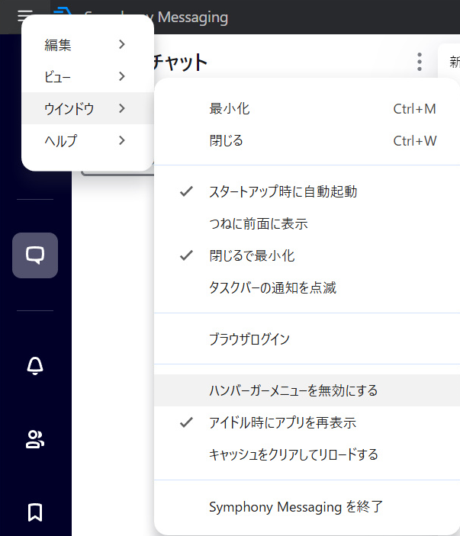Open the chat bubble sidebar icon
The image size is (460, 536).
point(35,255)
